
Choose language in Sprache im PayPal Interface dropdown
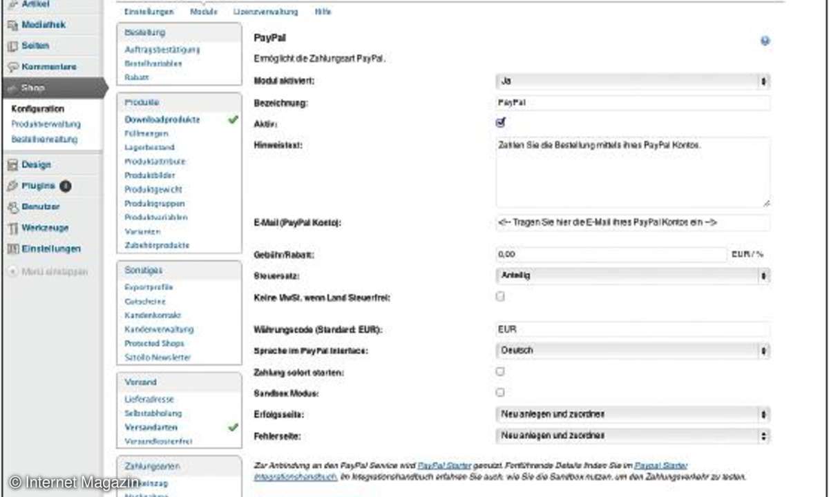633,351
